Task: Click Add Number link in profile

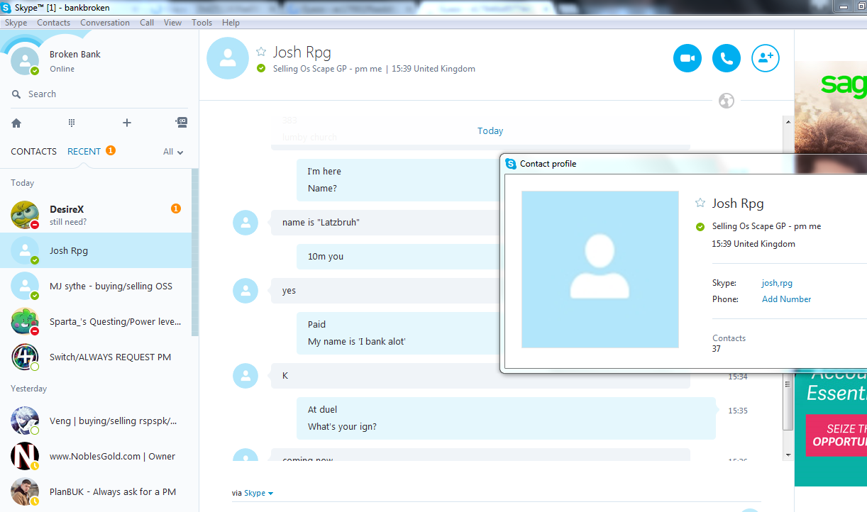Action: (786, 299)
